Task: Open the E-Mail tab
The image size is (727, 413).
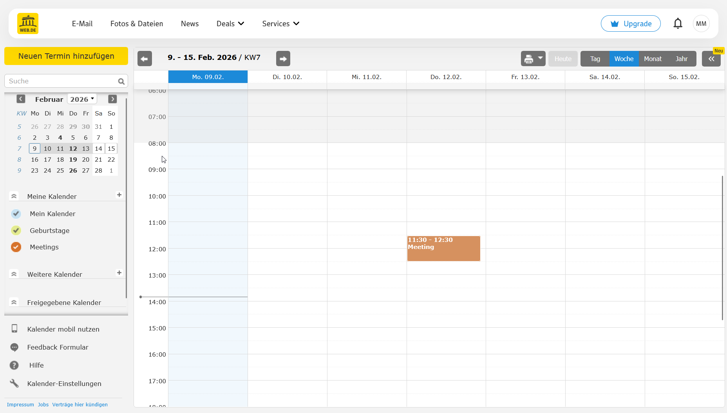Action: tap(82, 24)
